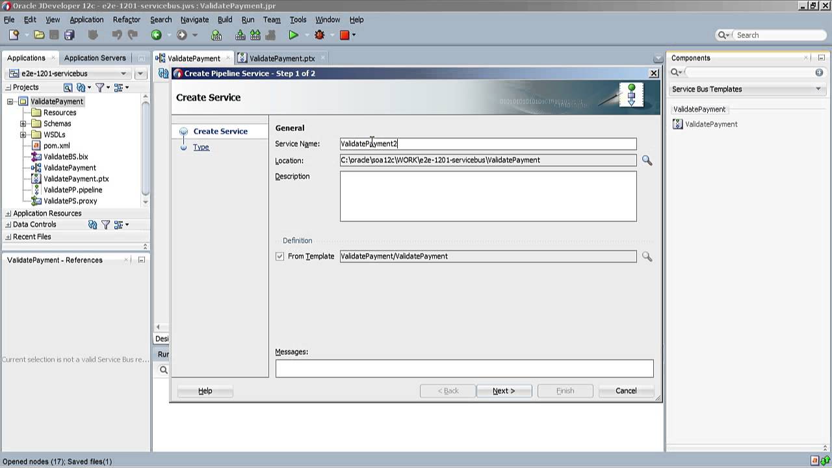Browse for Location using magnifier icon
This screenshot has height=468, width=832.
pos(647,160)
